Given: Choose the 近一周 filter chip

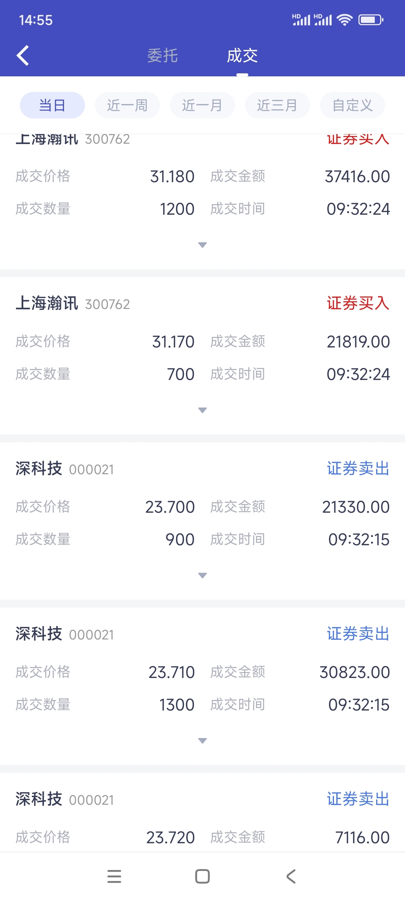Looking at the screenshot, I should (x=127, y=105).
